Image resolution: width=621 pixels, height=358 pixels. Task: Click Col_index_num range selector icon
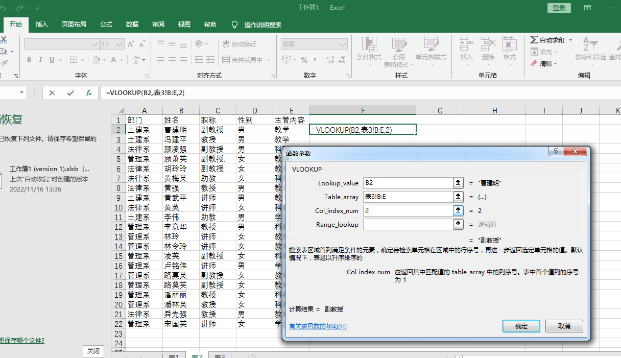[458, 210]
